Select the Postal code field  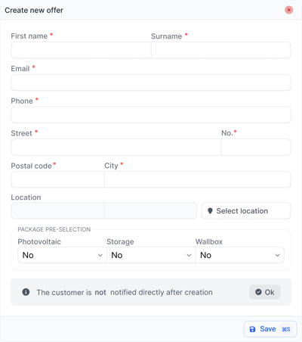[57, 179]
